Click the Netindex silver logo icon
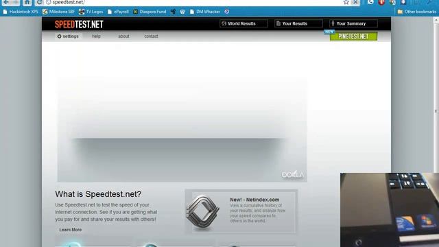This screenshot has height=247, width=439. (x=203, y=212)
